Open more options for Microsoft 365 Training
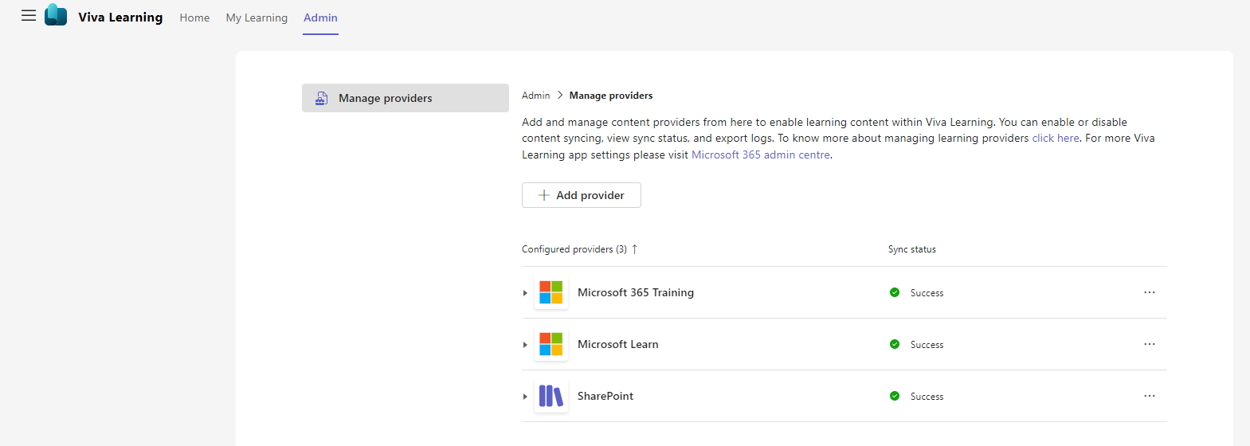Image resolution: width=1250 pixels, height=446 pixels. [x=1150, y=292]
